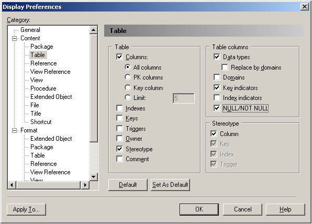
Task: Click the Default button
Action: (128, 185)
